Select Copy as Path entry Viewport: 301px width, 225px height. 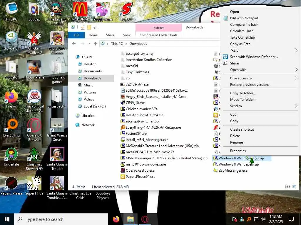click(260, 44)
